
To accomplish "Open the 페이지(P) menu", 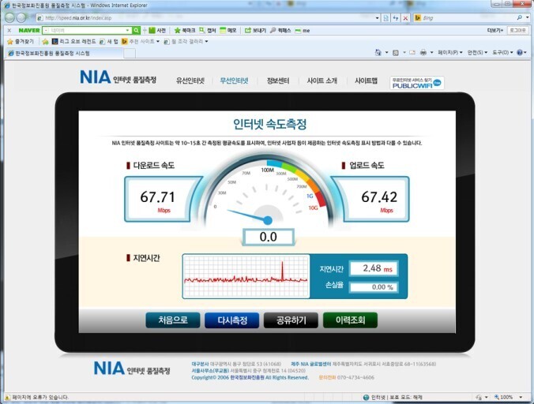I will click(x=450, y=52).
